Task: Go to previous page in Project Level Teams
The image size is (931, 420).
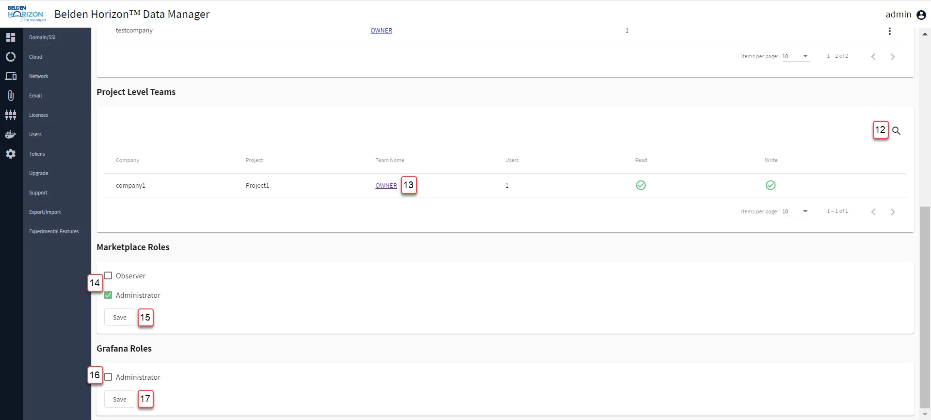Action: [873, 212]
